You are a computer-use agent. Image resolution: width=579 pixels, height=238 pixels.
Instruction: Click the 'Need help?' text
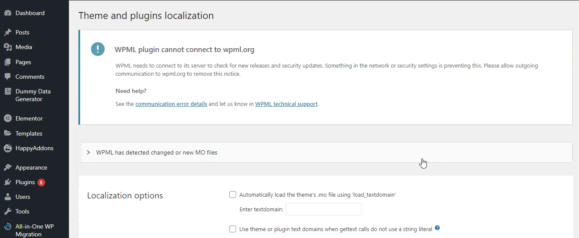point(131,91)
